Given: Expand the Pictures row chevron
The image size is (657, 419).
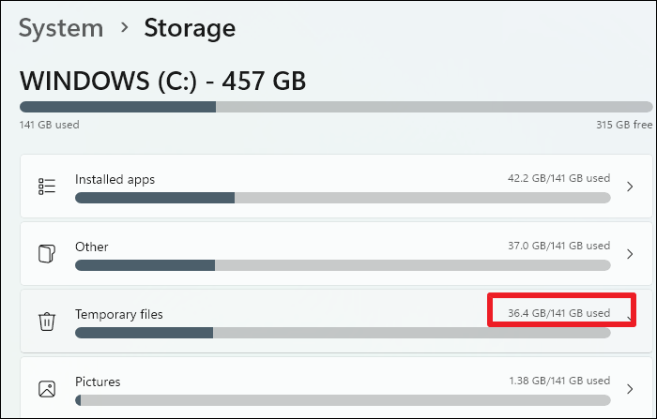Looking at the screenshot, I should (630, 388).
